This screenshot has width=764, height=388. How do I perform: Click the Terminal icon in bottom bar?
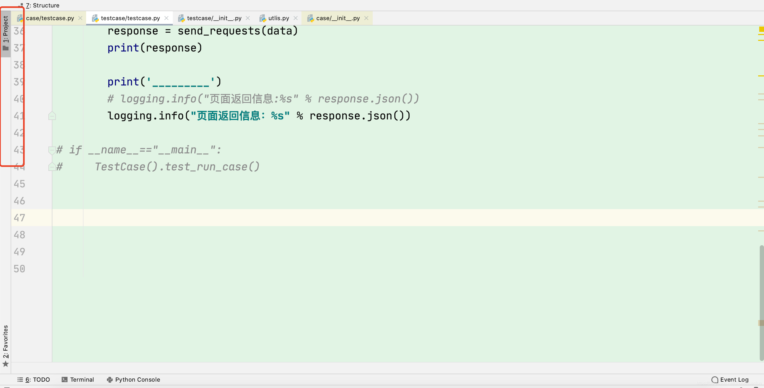coord(64,380)
